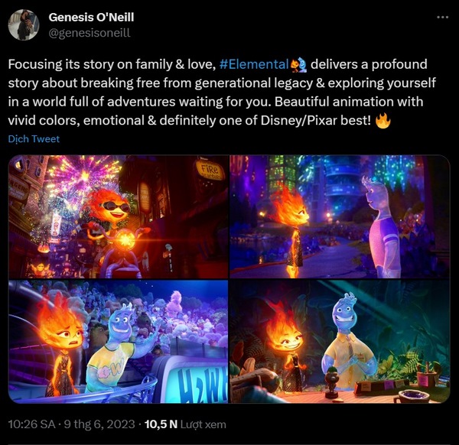Viewport: 459px width, 445px height.
Task: Click the Elemental hashtag emoji icon
Action: [298, 65]
